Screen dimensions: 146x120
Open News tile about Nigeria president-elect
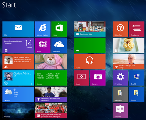pyautogui.click(x=51, y=111)
